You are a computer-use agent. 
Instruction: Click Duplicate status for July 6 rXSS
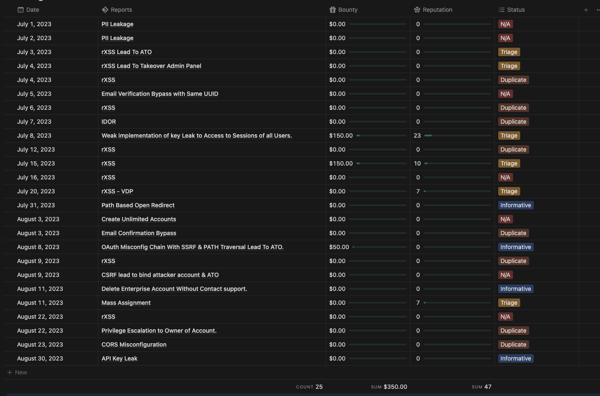point(513,108)
